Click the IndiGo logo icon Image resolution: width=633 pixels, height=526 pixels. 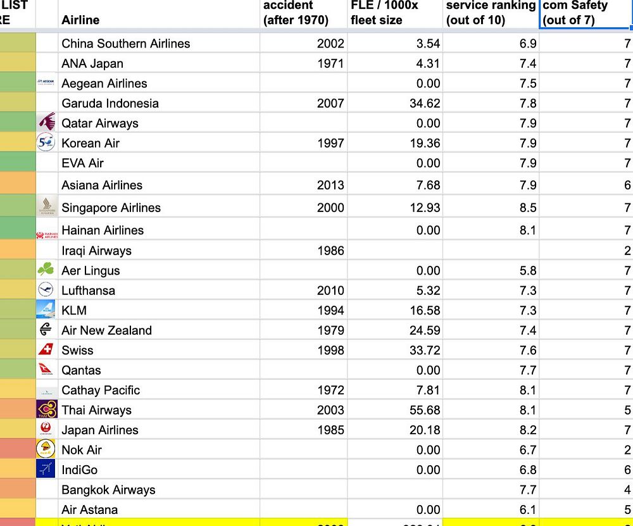pos(46,468)
